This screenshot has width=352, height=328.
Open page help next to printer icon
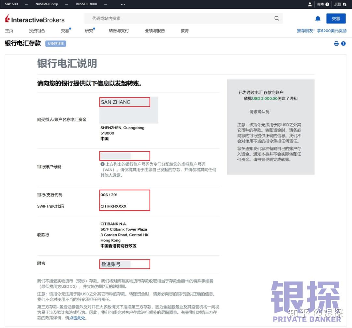[343, 44]
